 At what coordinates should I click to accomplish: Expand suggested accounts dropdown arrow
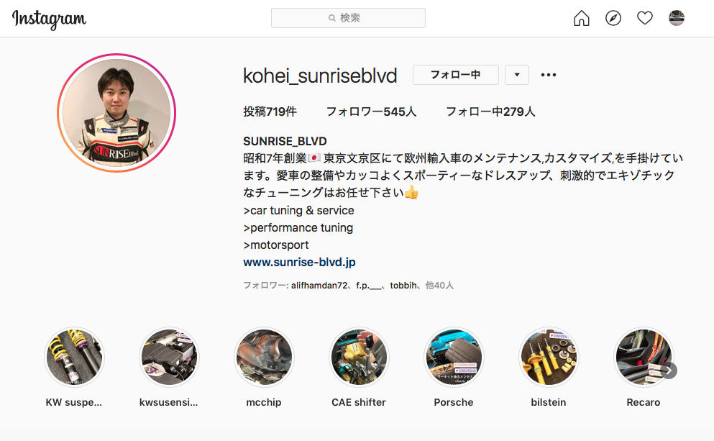click(x=517, y=75)
